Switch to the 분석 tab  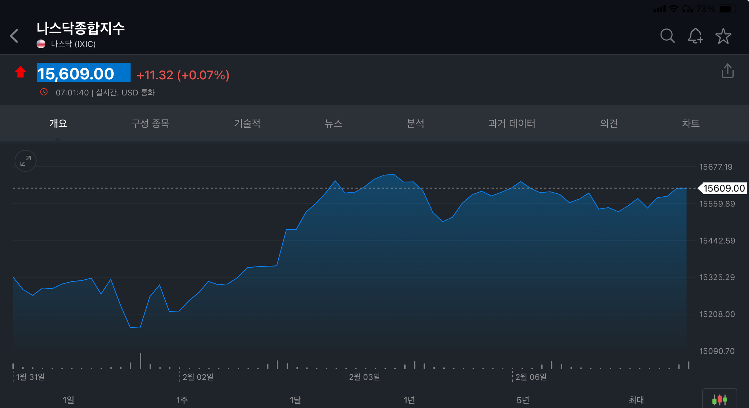pos(415,123)
